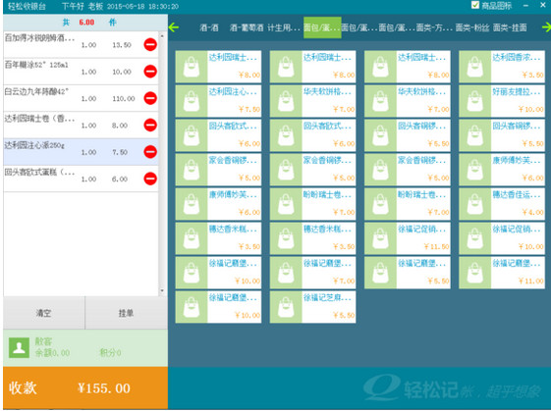Click bag icon on 徐福记促销 ¥11.50 card
The width and height of the screenshot is (551, 411).
click(380, 238)
